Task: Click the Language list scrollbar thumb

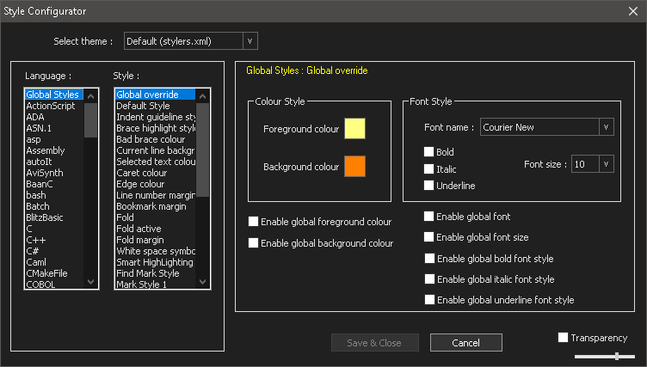Action: 91,120
